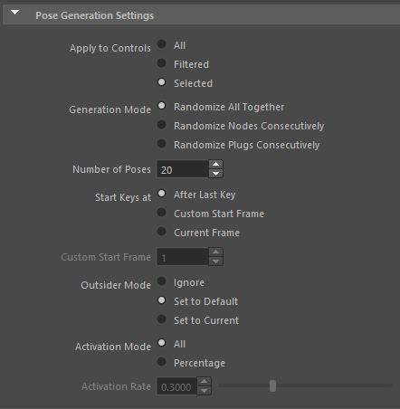Increase Number of Poses with up arrow

[x=215, y=165]
